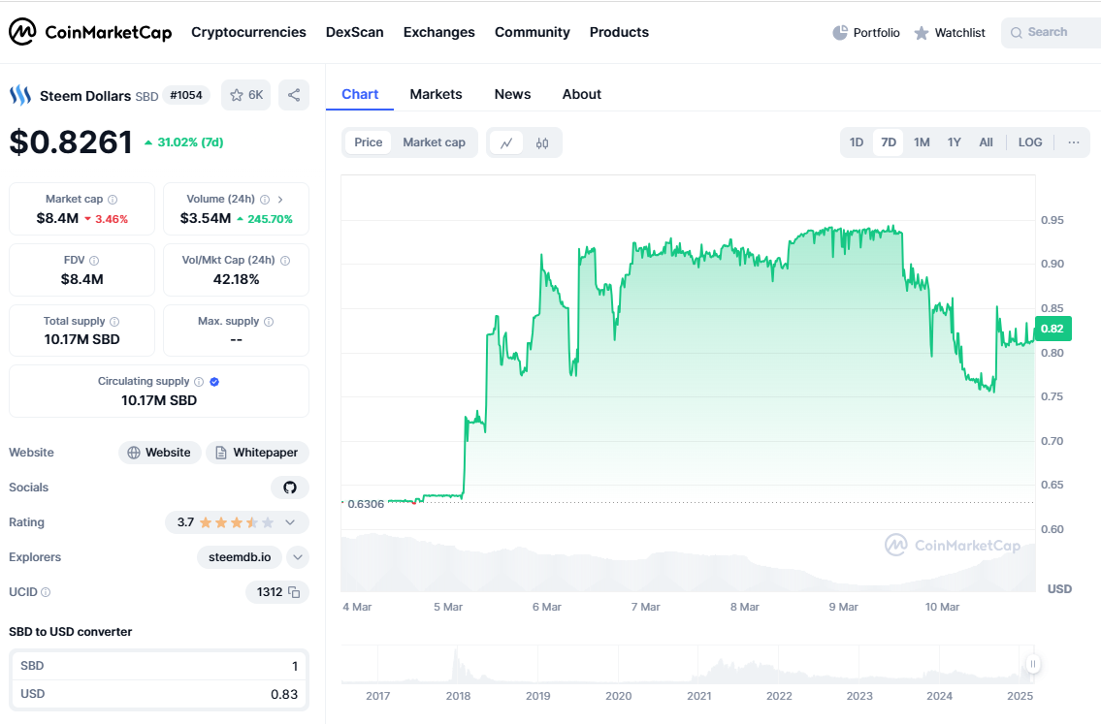The height and width of the screenshot is (724, 1101).
Task: Open the Whitepaper link
Action: (x=258, y=453)
